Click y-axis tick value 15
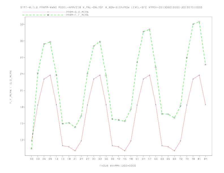 click(x=22, y=124)
